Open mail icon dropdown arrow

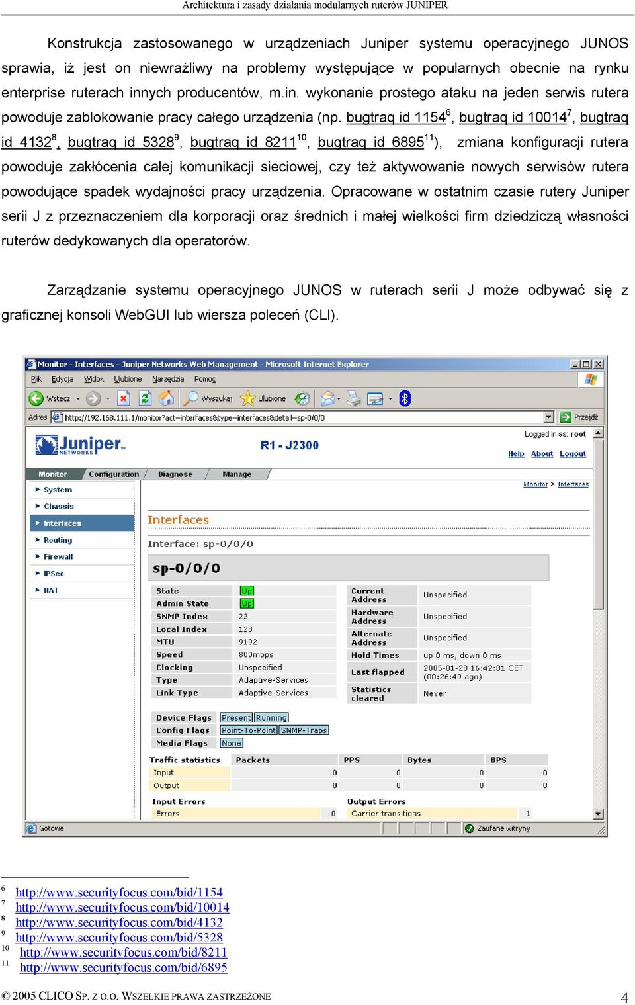(339, 398)
